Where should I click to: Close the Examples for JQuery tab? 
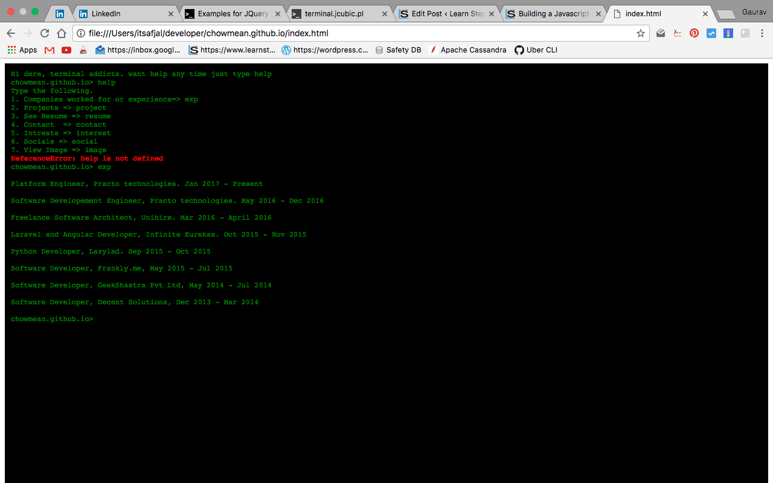click(277, 13)
